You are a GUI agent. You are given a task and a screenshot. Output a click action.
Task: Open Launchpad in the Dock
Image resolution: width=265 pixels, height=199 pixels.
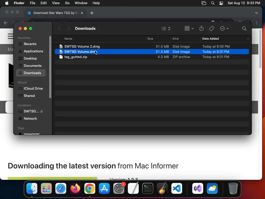(x=46, y=188)
